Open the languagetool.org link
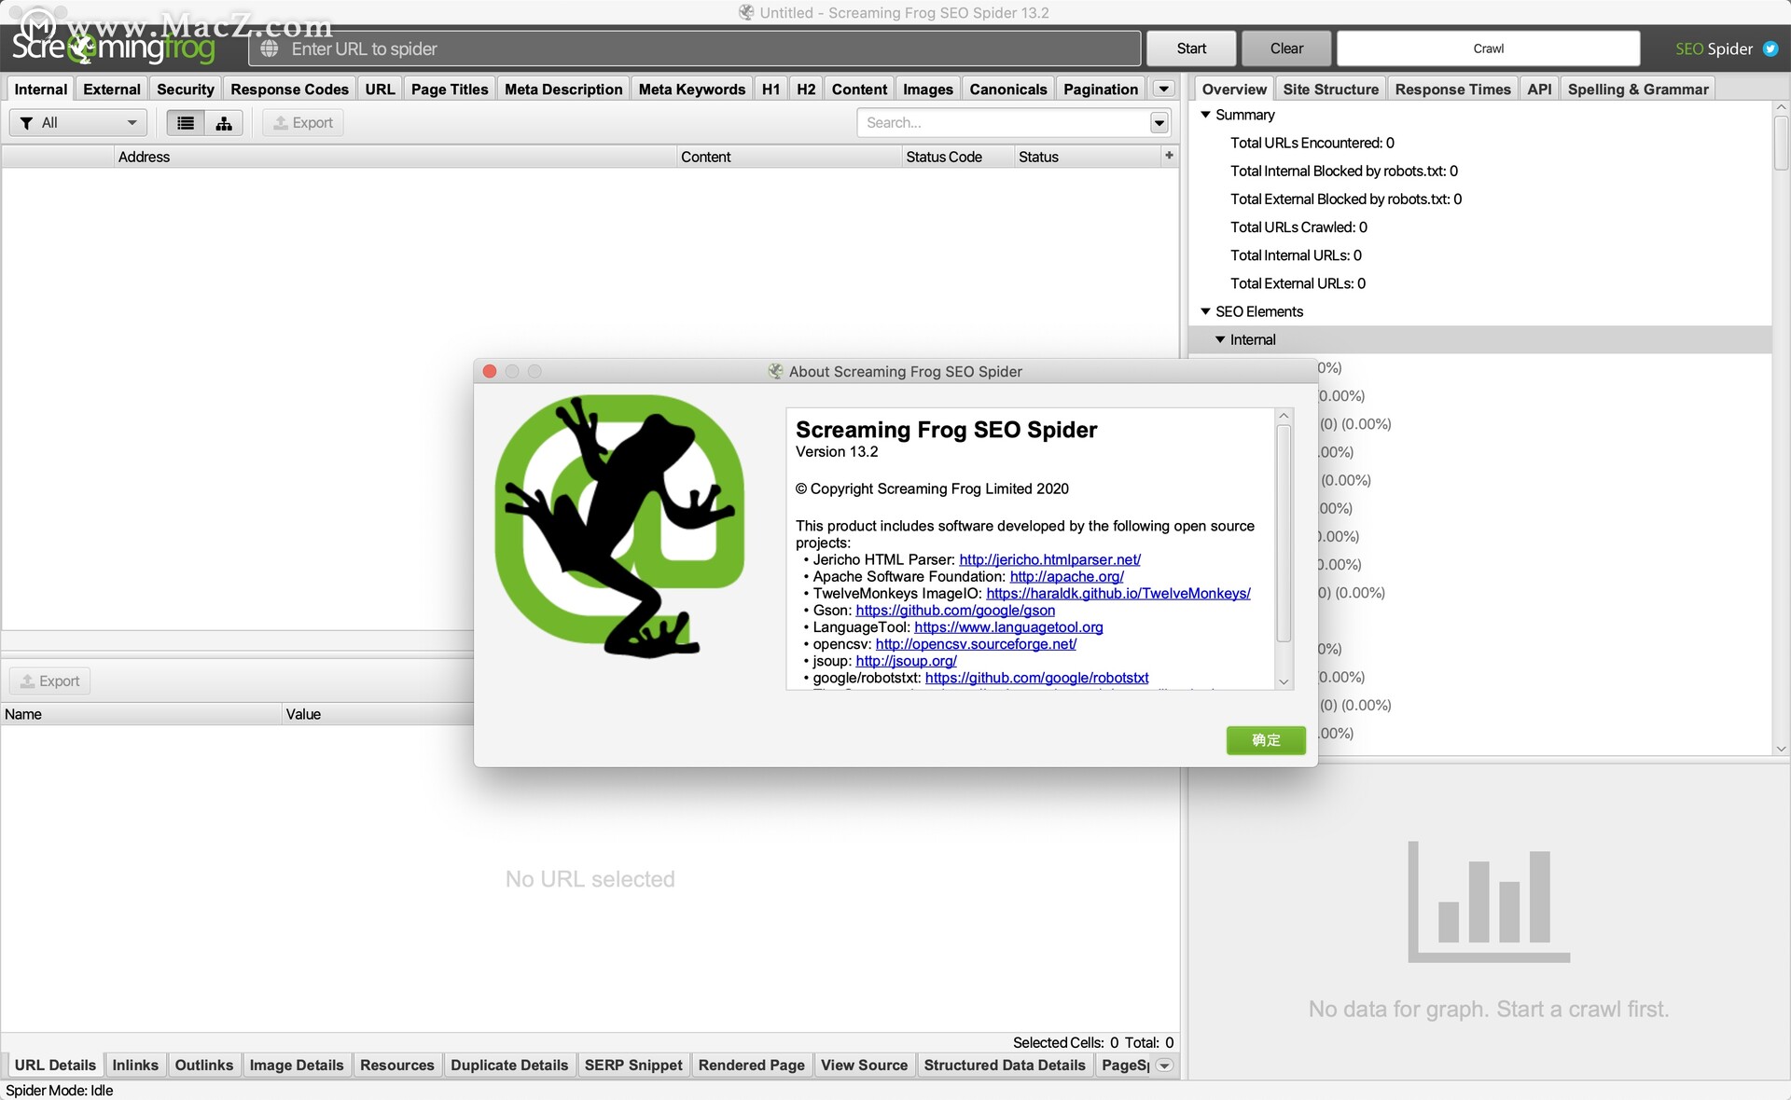1791x1100 pixels. coord(1008,627)
